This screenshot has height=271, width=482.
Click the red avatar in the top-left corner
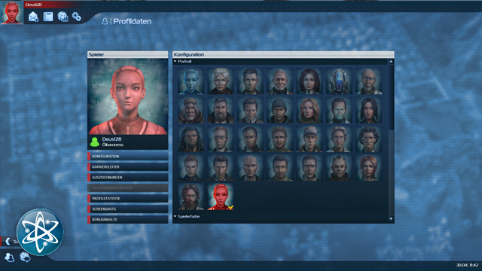pos(12,12)
